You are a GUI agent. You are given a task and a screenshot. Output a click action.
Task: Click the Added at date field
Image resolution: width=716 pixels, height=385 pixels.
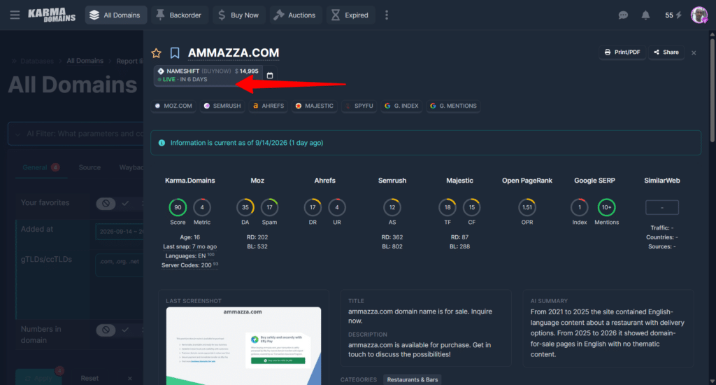coord(120,232)
